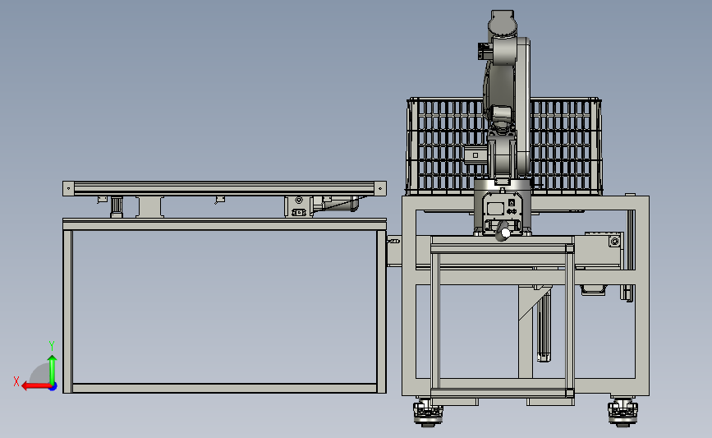This screenshot has height=438, width=712.
Task: Select the wire mesh safety cage
Action: 504,145
